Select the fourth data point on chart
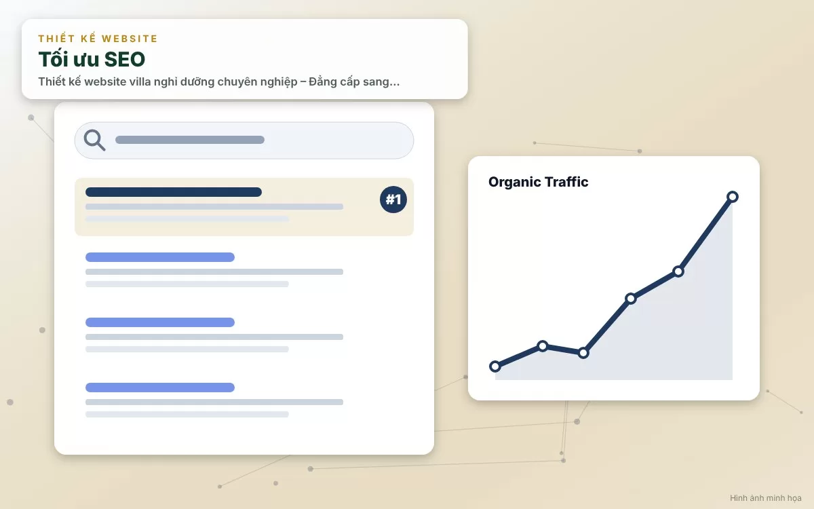Viewport: 814px width, 509px height. pos(631,299)
